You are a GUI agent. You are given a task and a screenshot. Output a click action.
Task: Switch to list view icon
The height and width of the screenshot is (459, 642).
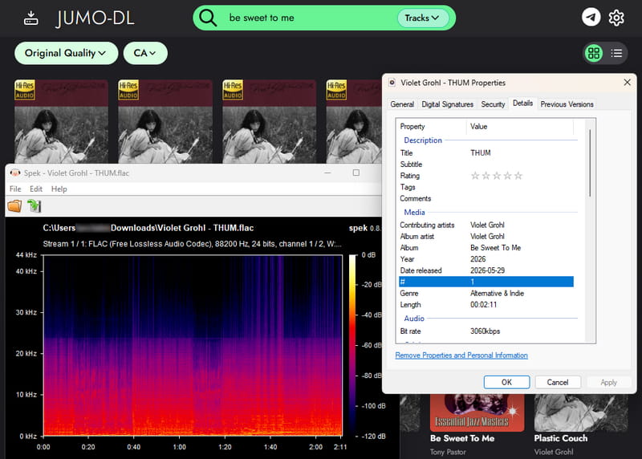[616, 53]
